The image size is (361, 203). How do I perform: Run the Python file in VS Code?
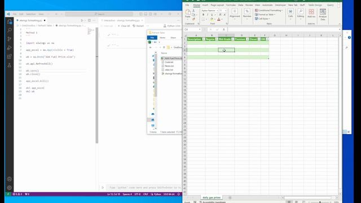pos(82,20)
